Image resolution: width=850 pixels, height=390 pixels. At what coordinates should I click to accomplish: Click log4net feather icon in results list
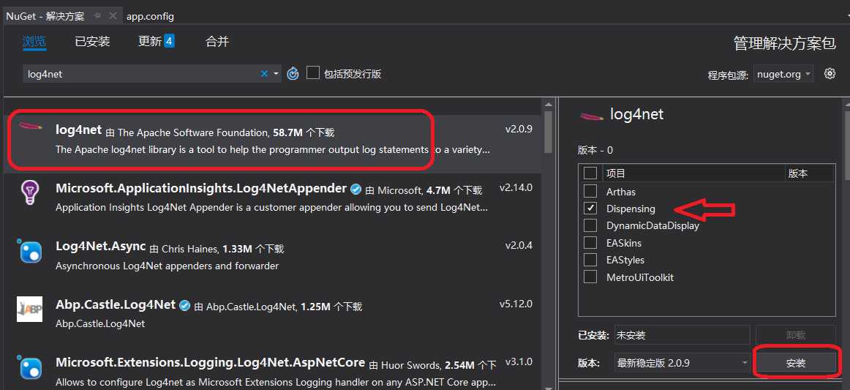pos(31,127)
